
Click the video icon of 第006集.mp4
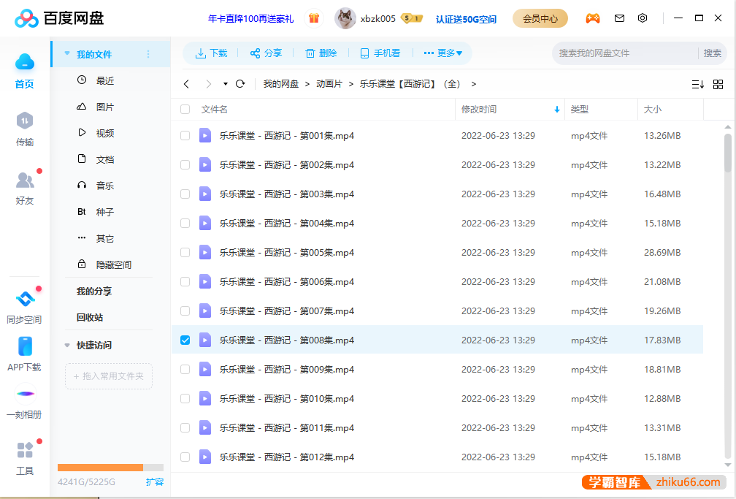(x=205, y=281)
